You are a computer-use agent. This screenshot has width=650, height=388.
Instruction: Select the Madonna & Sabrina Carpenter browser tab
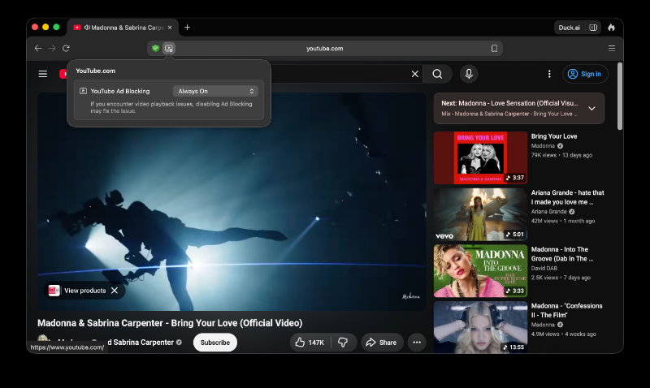tap(123, 28)
